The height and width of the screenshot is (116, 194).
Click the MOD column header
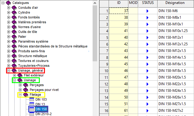point(133,4)
